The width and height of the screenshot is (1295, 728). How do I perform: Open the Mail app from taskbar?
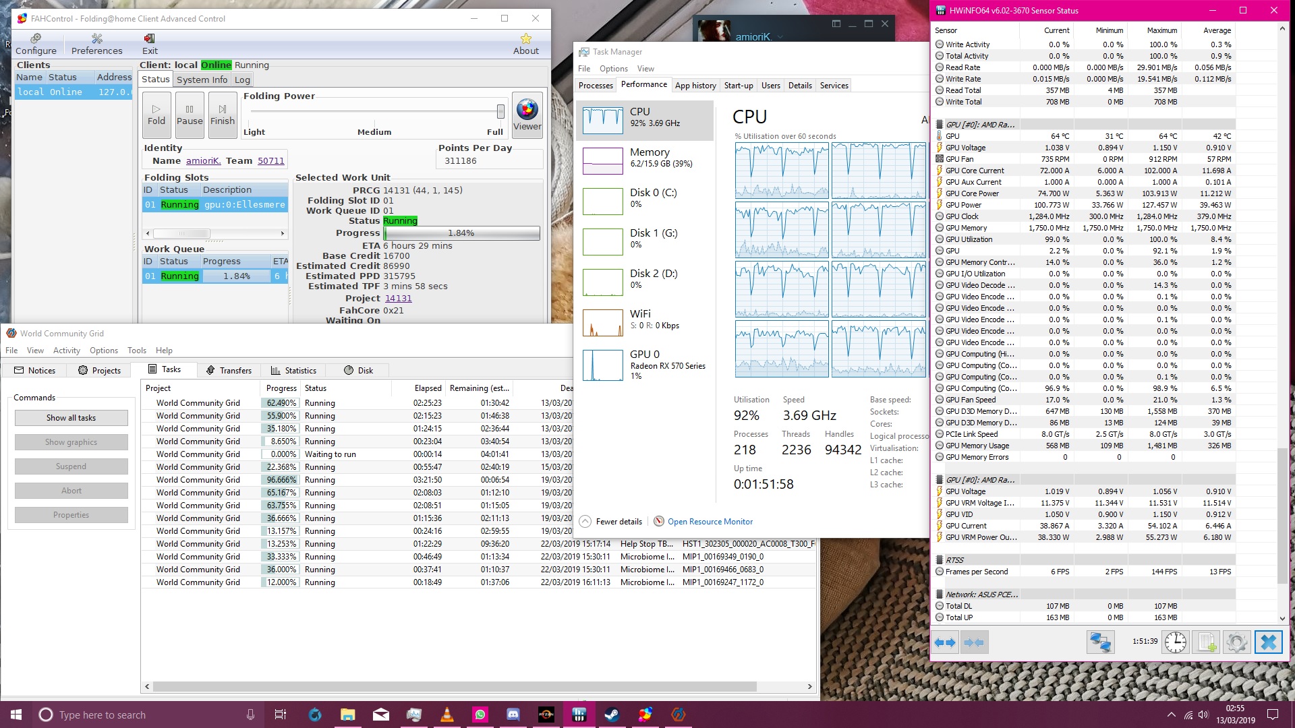point(380,715)
